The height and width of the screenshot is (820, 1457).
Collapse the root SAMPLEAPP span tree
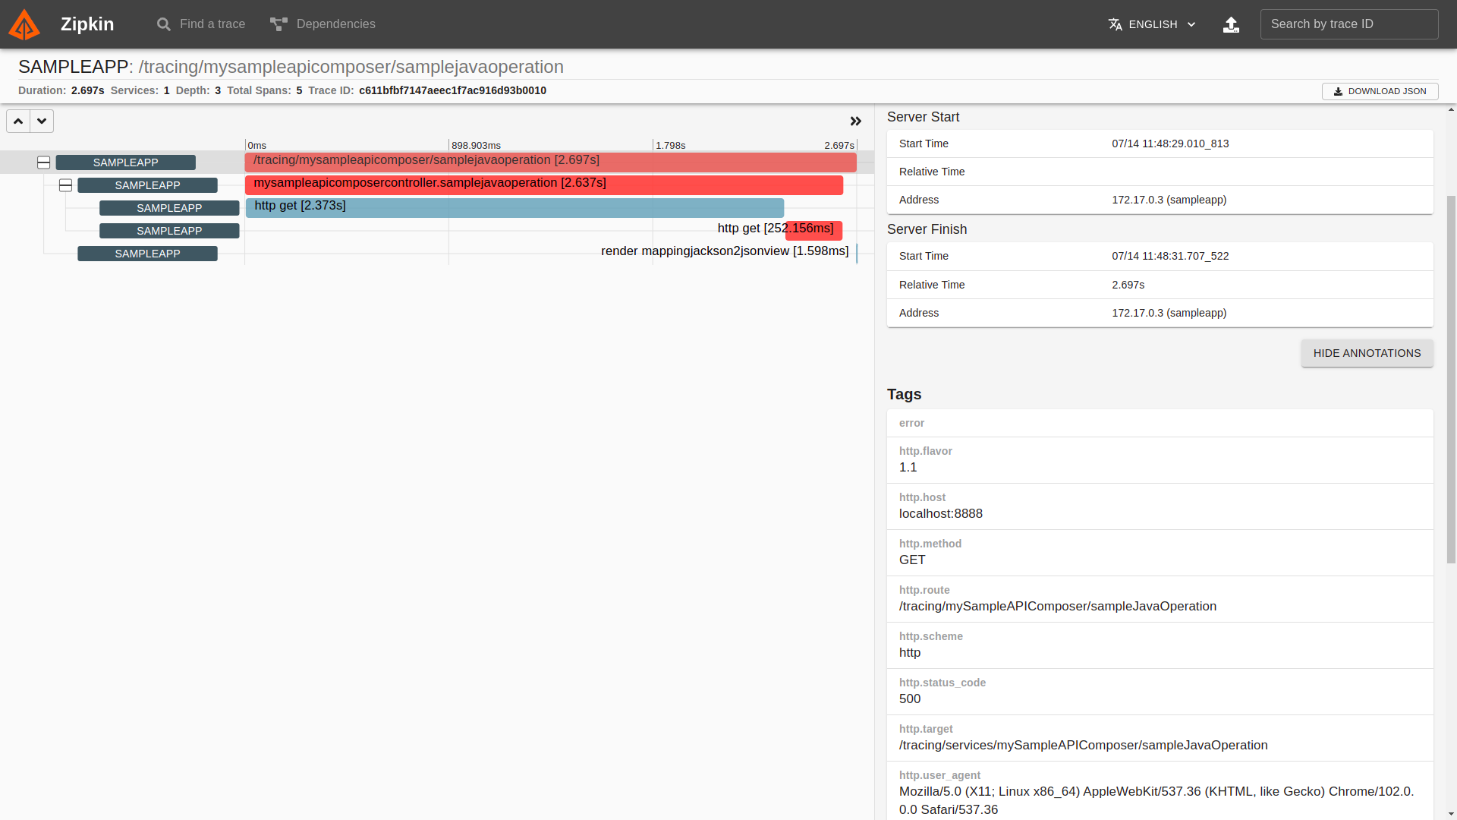pos(44,162)
